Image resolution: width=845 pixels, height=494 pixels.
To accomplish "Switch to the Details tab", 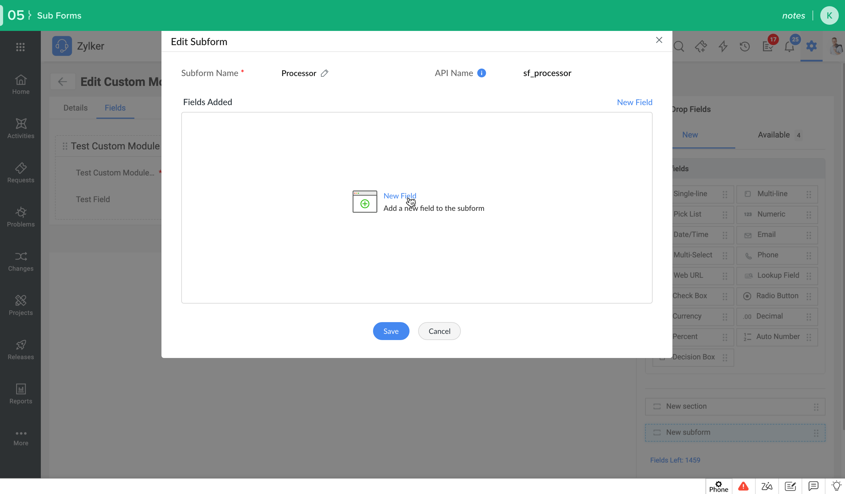I will tap(75, 108).
